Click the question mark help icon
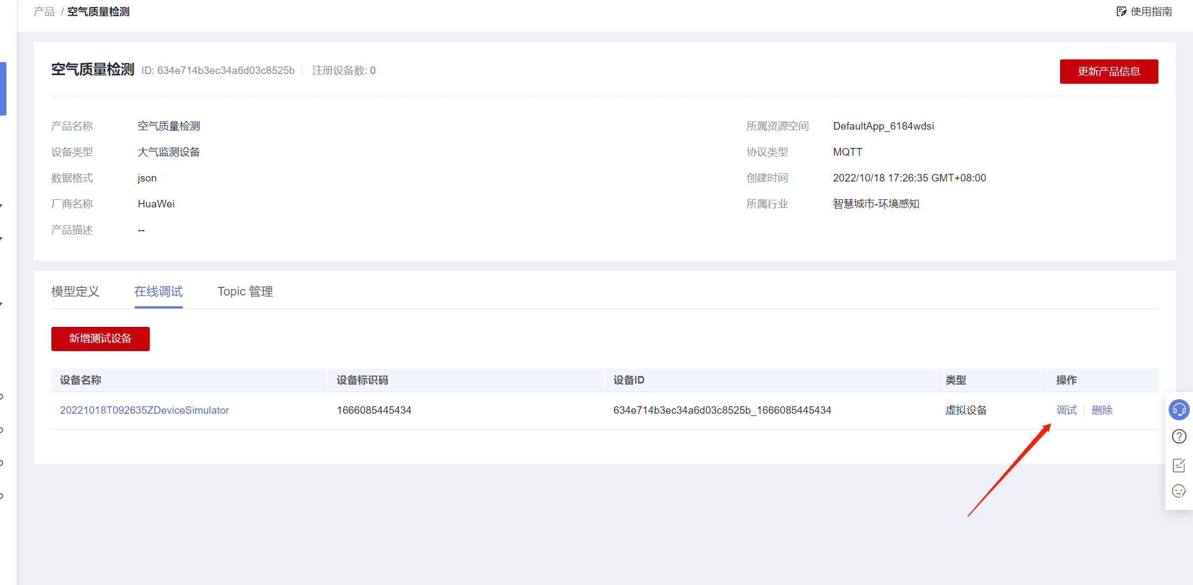Viewport: 1193px width, 585px height. click(1179, 436)
